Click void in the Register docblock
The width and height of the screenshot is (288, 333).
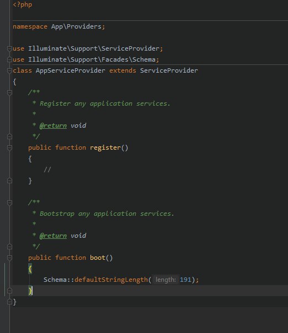[78, 125]
